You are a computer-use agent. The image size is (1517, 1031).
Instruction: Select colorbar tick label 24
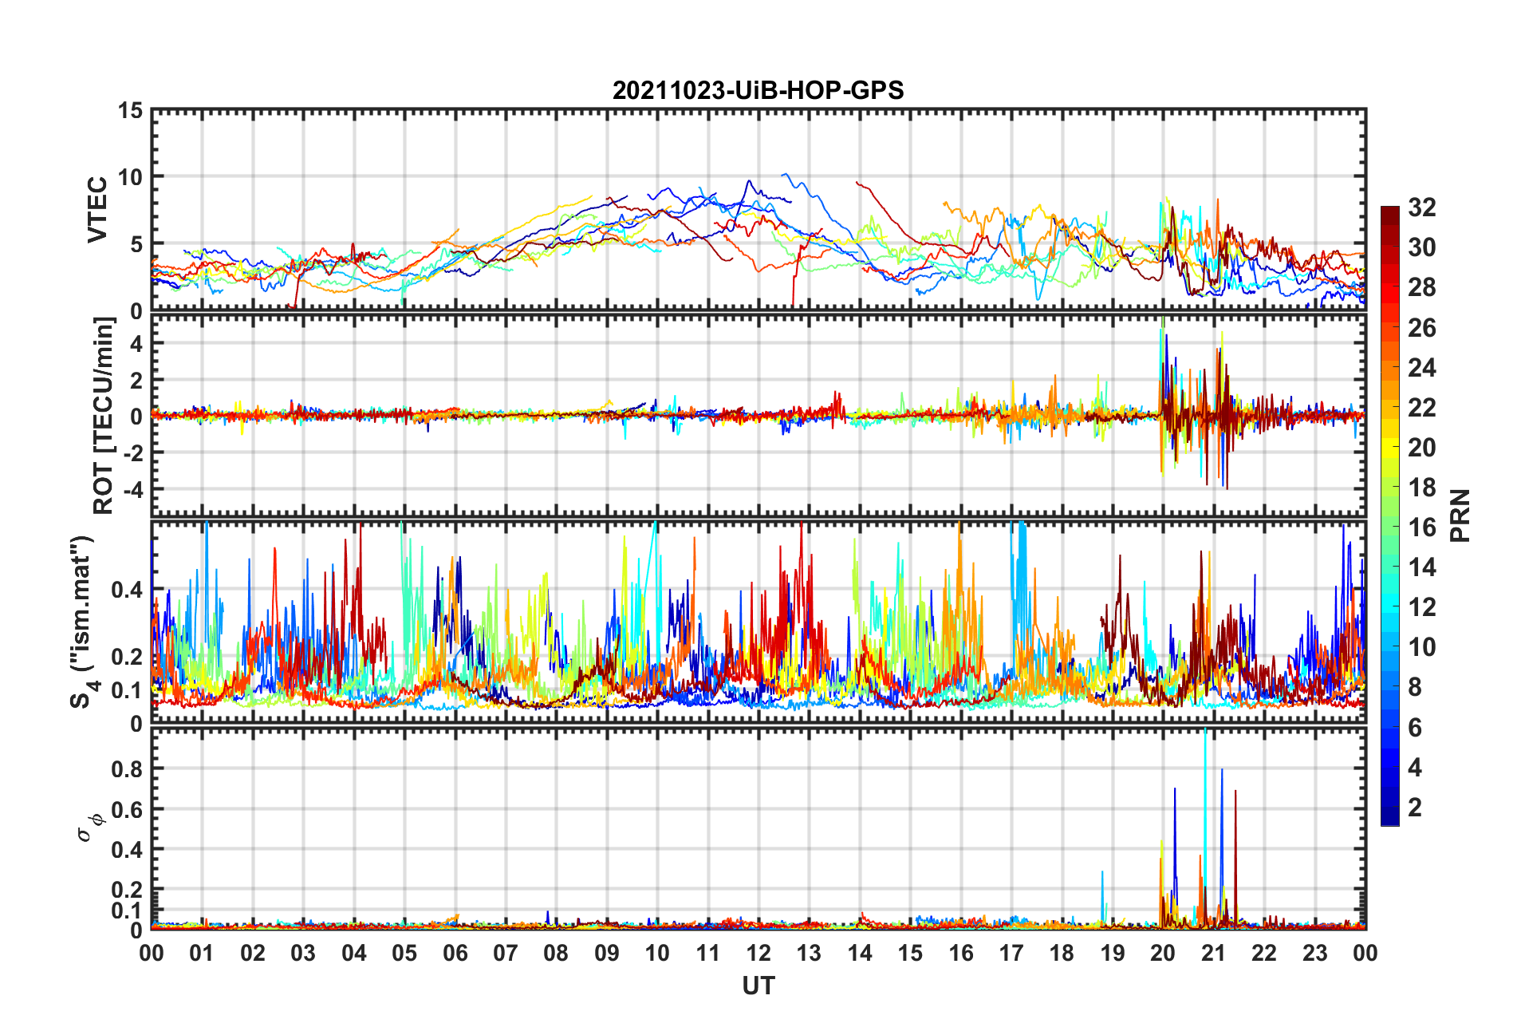coord(1421,367)
